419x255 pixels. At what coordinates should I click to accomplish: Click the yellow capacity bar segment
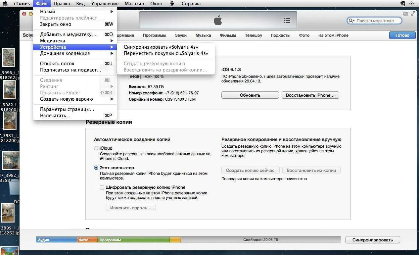[x=175, y=240]
